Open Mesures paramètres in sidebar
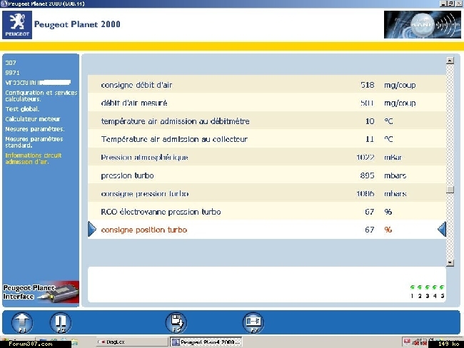The width and height of the screenshot is (464, 348). click(x=35, y=129)
